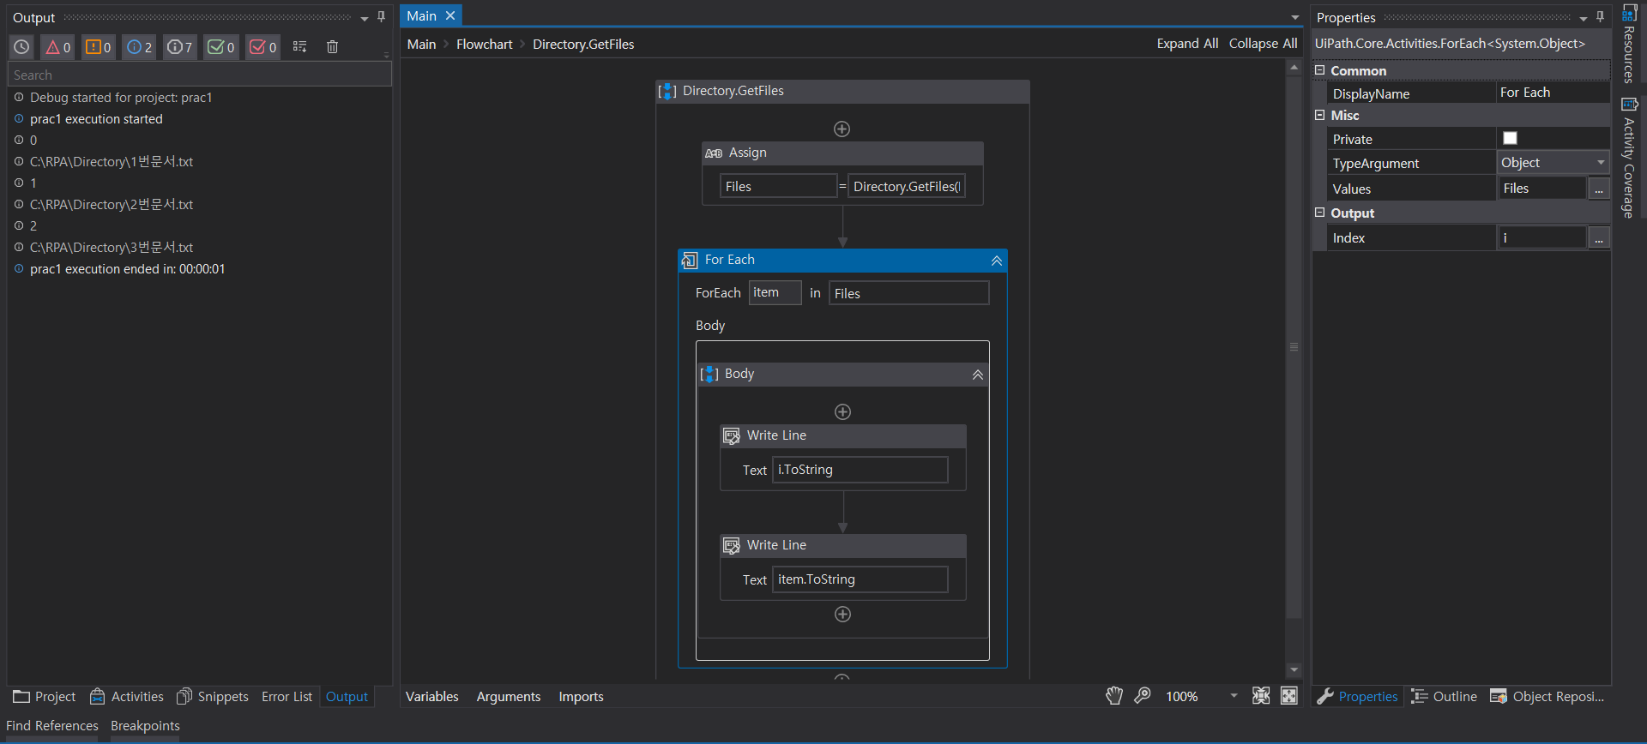Open the Activity Coverage side panel
Screen dimensions: 1647x744
coord(1629,158)
